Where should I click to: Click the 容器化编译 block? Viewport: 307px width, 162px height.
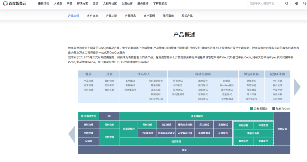tap(129, 129)
